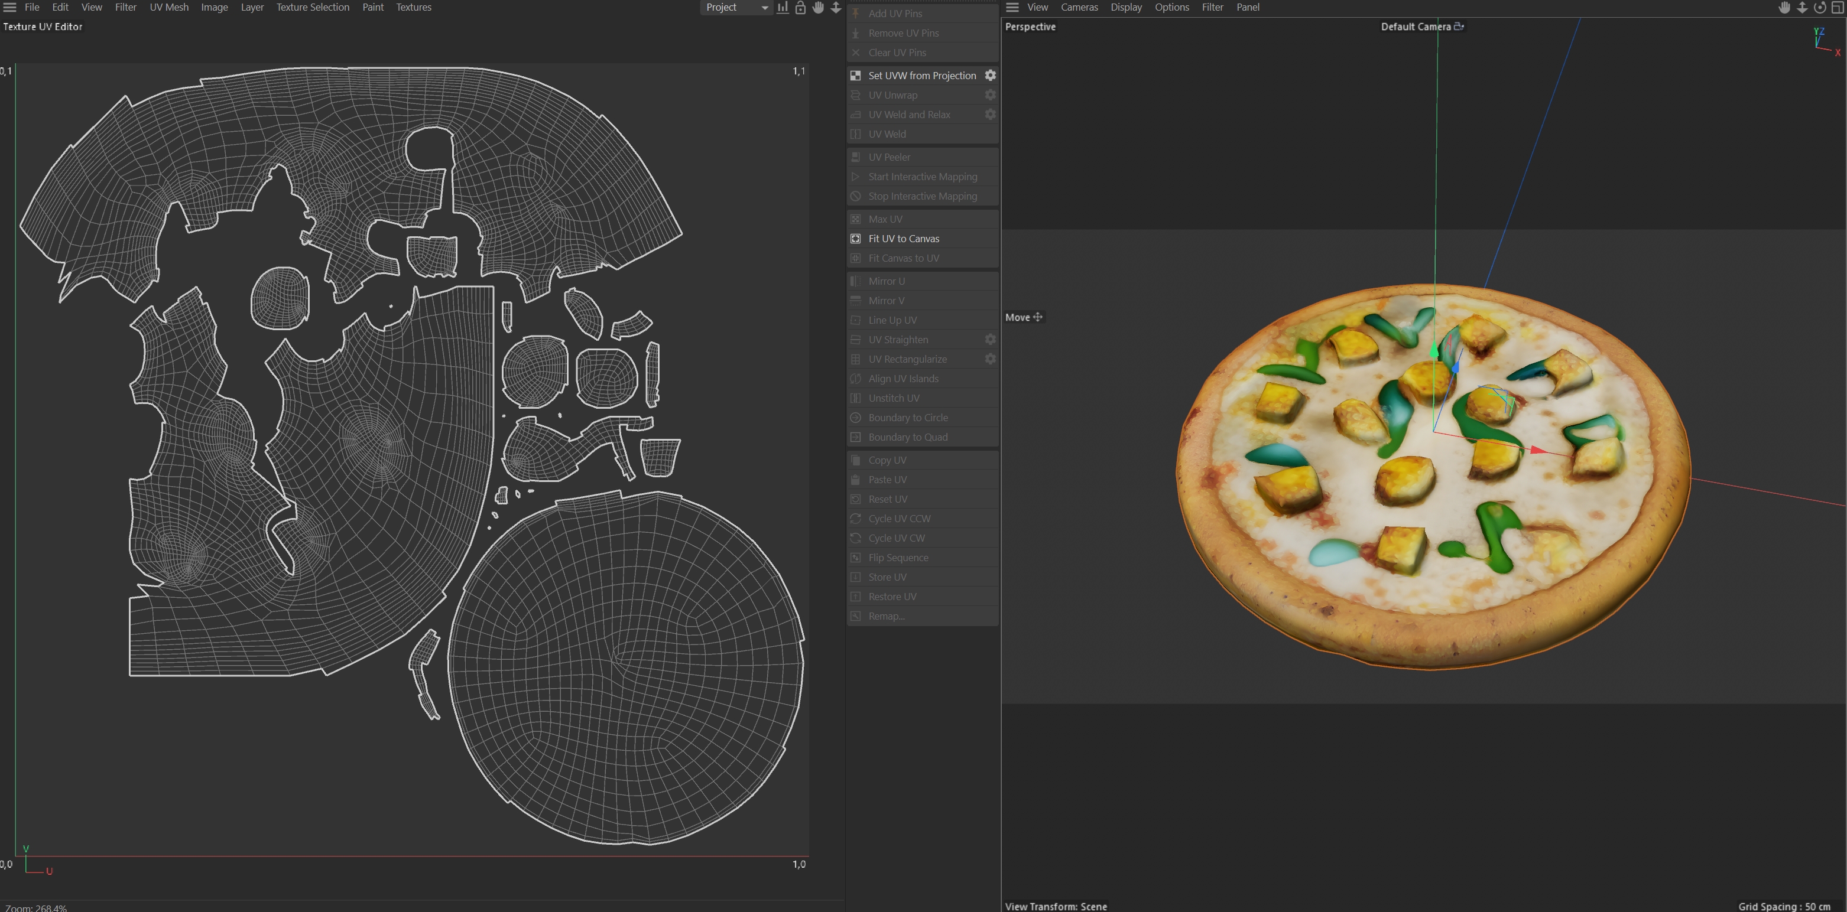Click the viewport orbit camera icon
Screen dimensions: 1847x912
pos(1820,7)
